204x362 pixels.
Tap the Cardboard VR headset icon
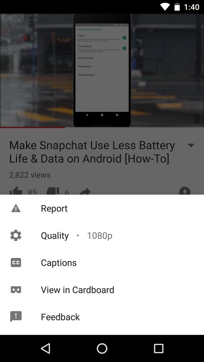click(x=16, y=290)
